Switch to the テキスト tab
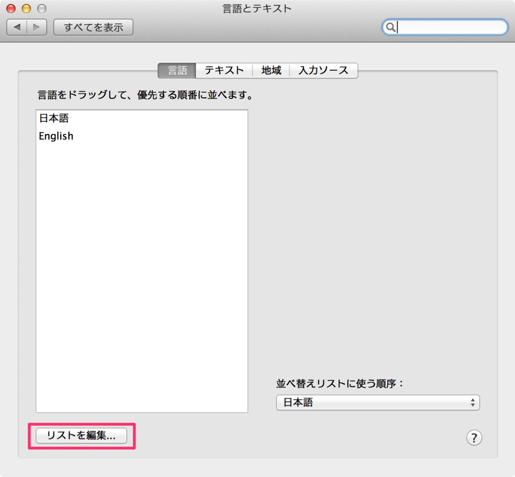 pyautogui.click(x=224, y=70)
